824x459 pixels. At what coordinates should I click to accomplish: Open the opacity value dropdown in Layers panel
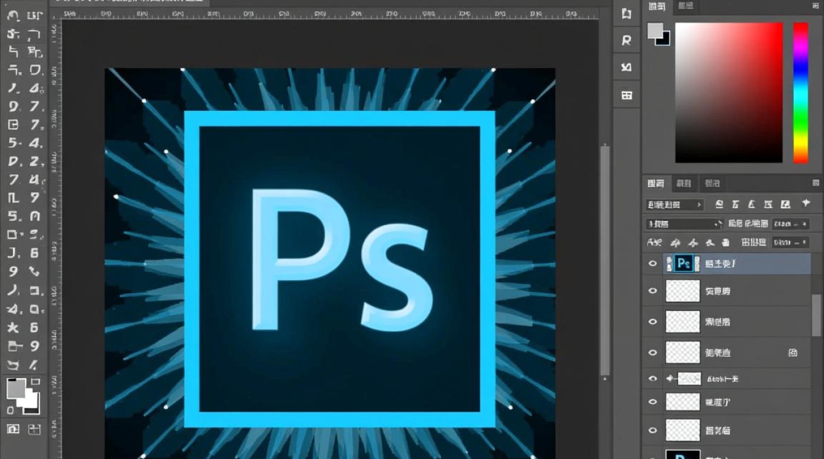click(791, 224)
